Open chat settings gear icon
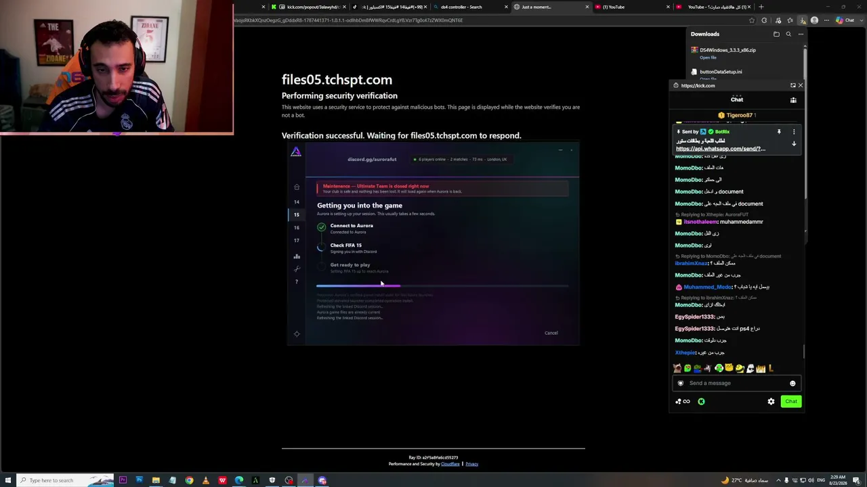 [771, 402]
